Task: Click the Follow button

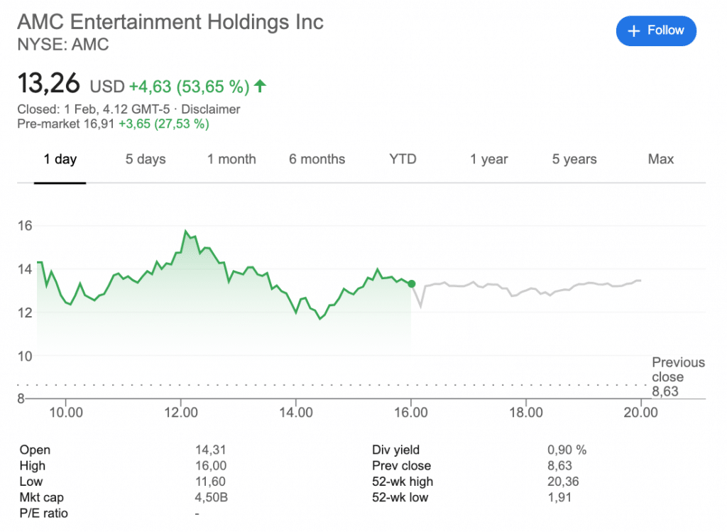Action: 656,31
